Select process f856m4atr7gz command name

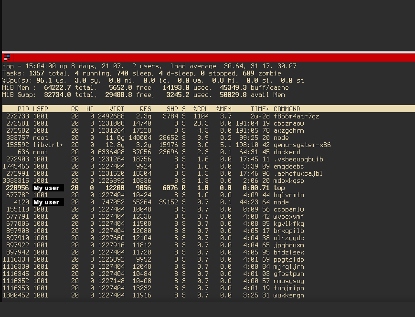point(297,116)
